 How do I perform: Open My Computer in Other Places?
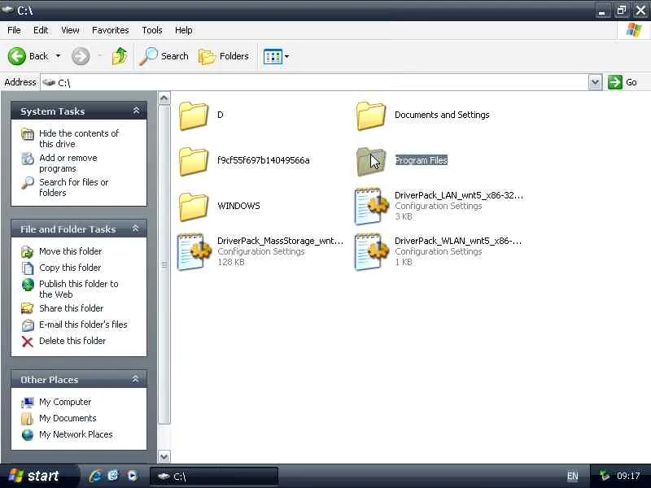tap(65, 402)
